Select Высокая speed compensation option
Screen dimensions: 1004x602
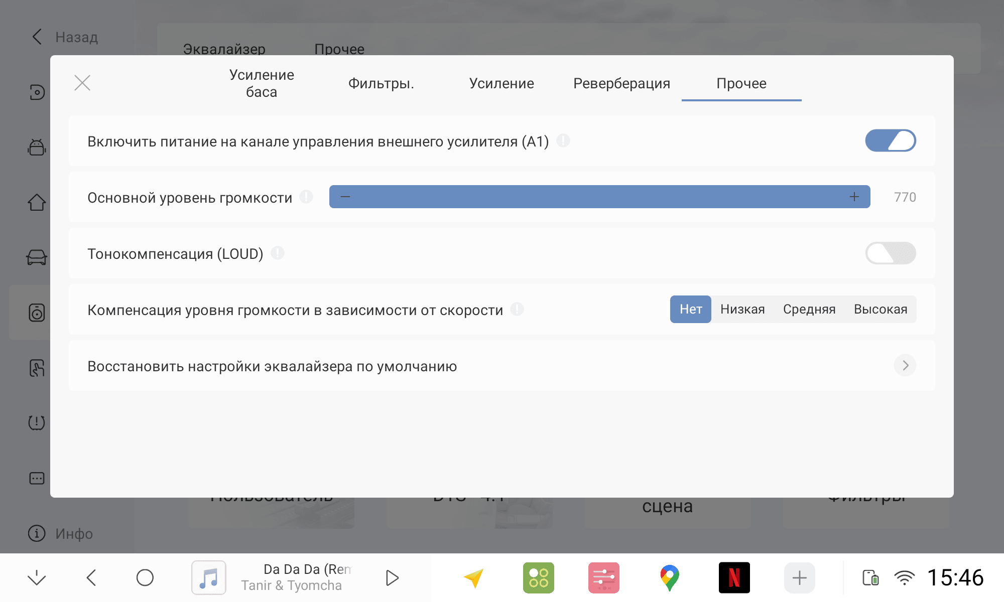point(881,309)
